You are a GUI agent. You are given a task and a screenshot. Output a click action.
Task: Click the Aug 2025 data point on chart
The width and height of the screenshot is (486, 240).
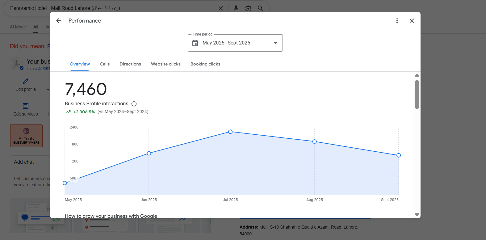314,141
